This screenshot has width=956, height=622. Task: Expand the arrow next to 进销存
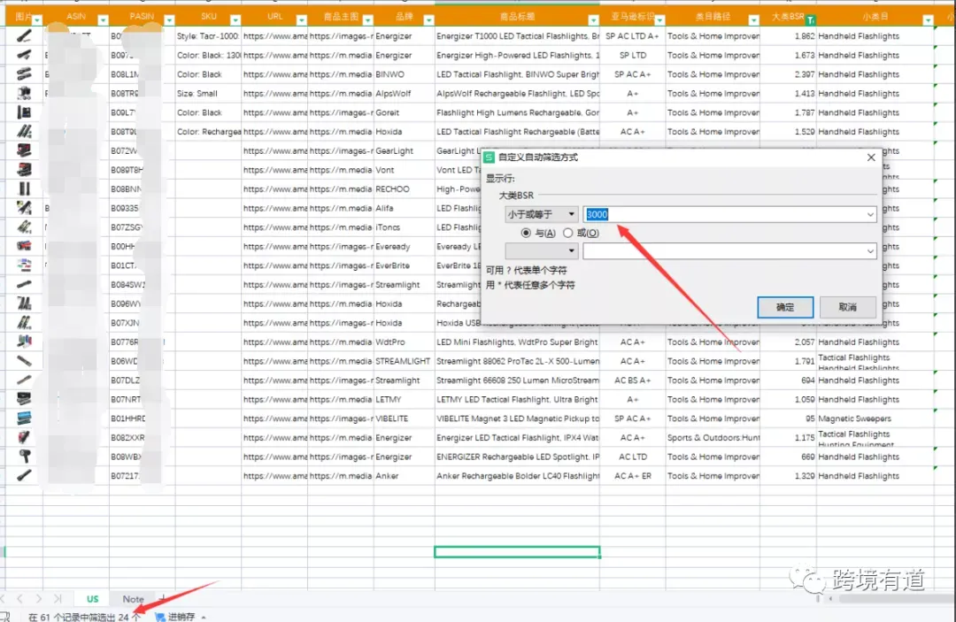(x=204, y=617)
